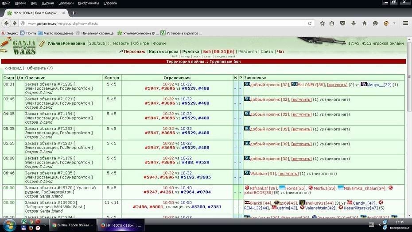Viewport: 412px width, 232px height.
Task: Open УльянаРомановна player profile name
Action: [x=66, y=43]
